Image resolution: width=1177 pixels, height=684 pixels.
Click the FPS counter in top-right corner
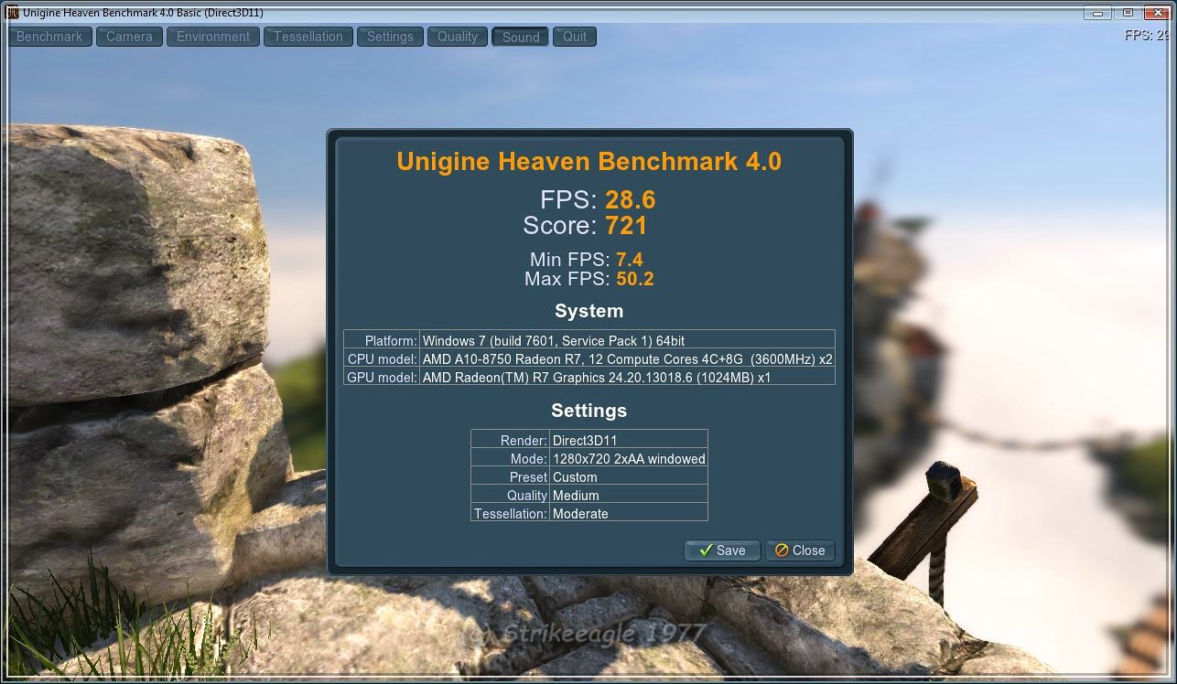tap(1147, 36)
